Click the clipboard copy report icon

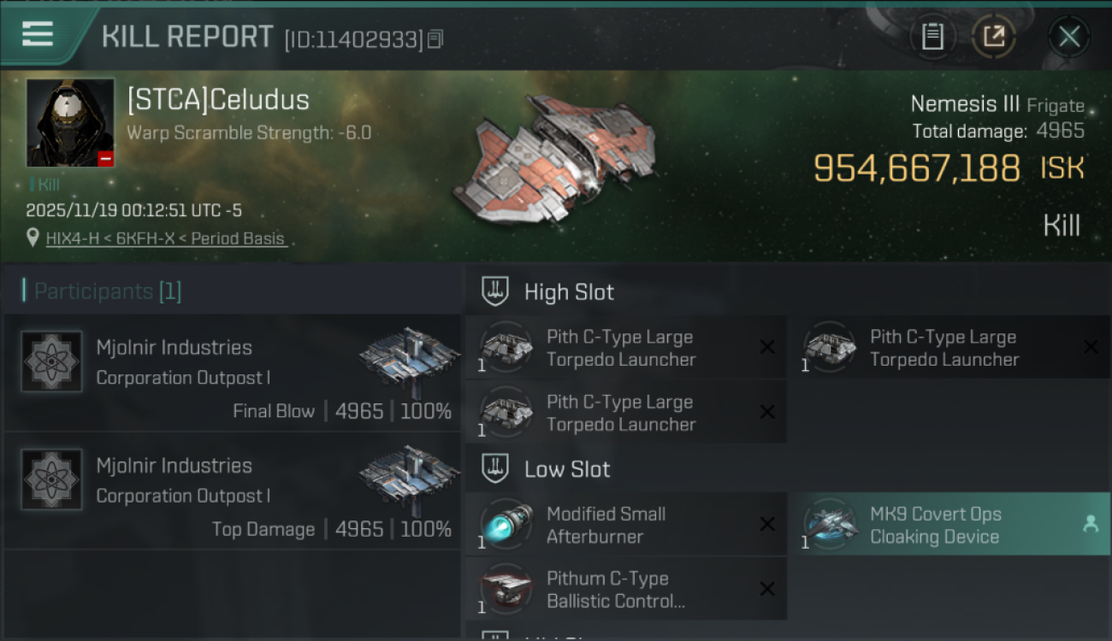pyautogui.click(x=932, y=37)
